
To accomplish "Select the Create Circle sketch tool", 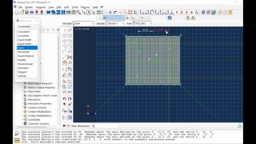I will click(x=64, y=36).
